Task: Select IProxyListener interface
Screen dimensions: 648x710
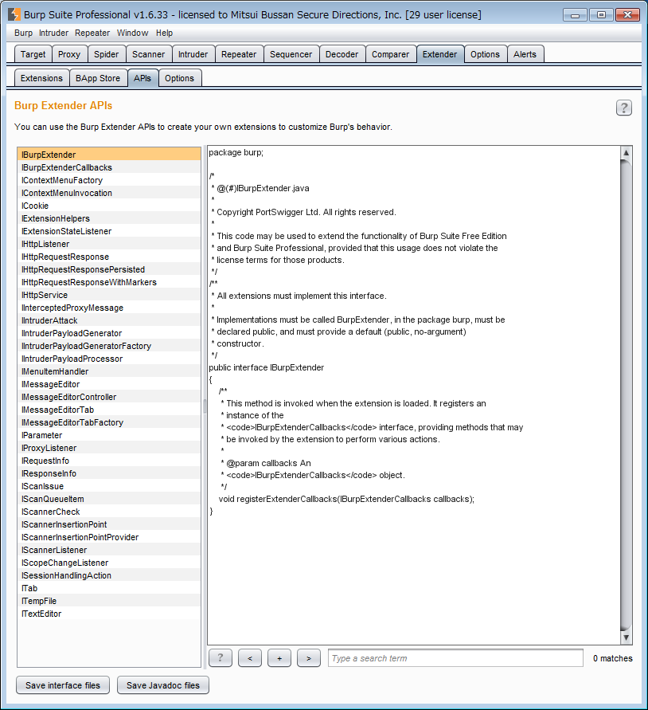Action: click(109, 448)
